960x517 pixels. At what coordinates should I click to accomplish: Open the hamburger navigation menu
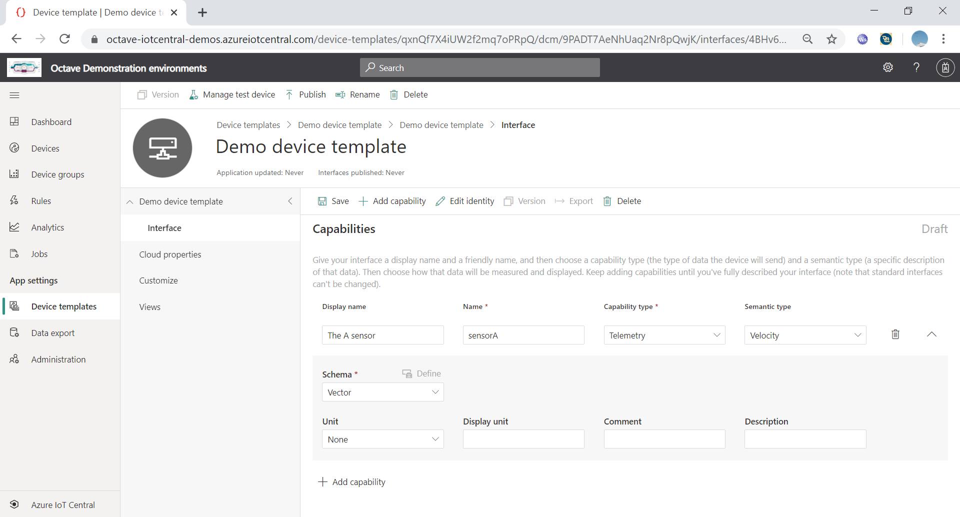point(14,95)
